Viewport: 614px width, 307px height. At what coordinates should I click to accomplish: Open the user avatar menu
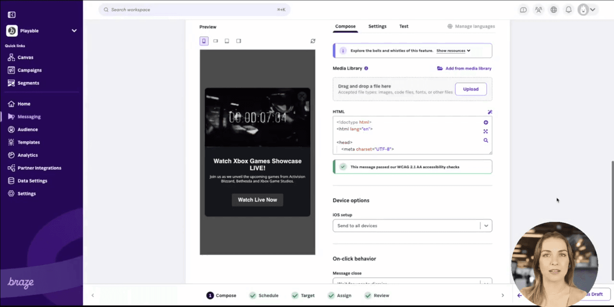pos(588,10)
